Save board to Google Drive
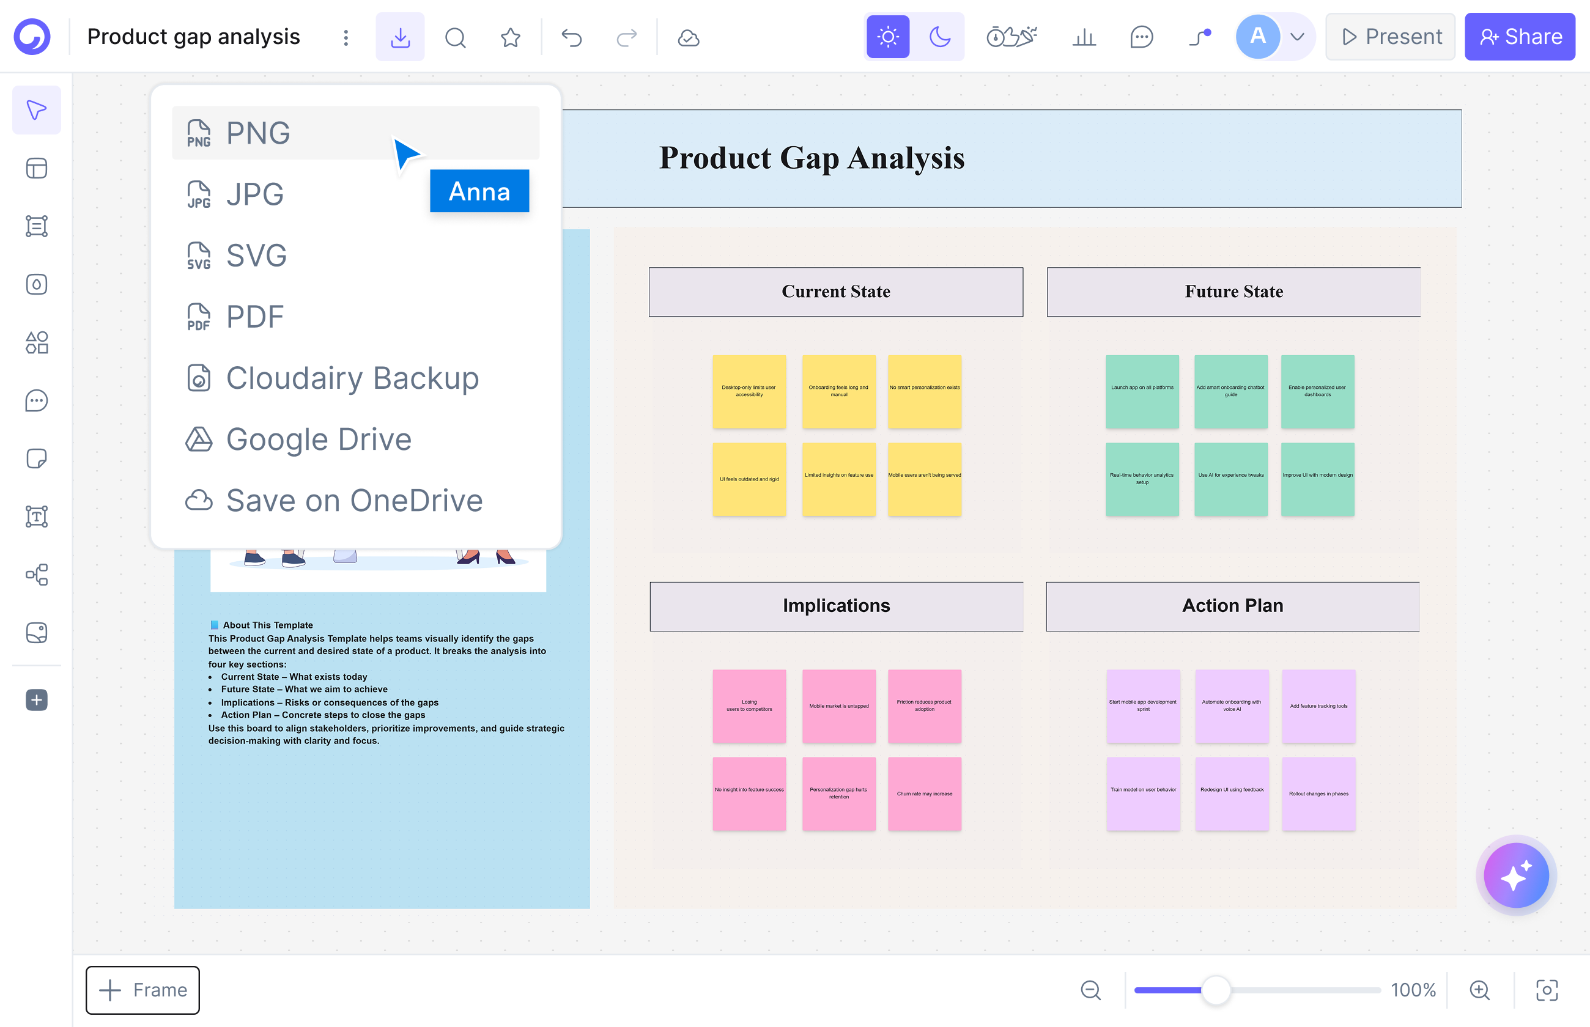 (x=355, y=440)
